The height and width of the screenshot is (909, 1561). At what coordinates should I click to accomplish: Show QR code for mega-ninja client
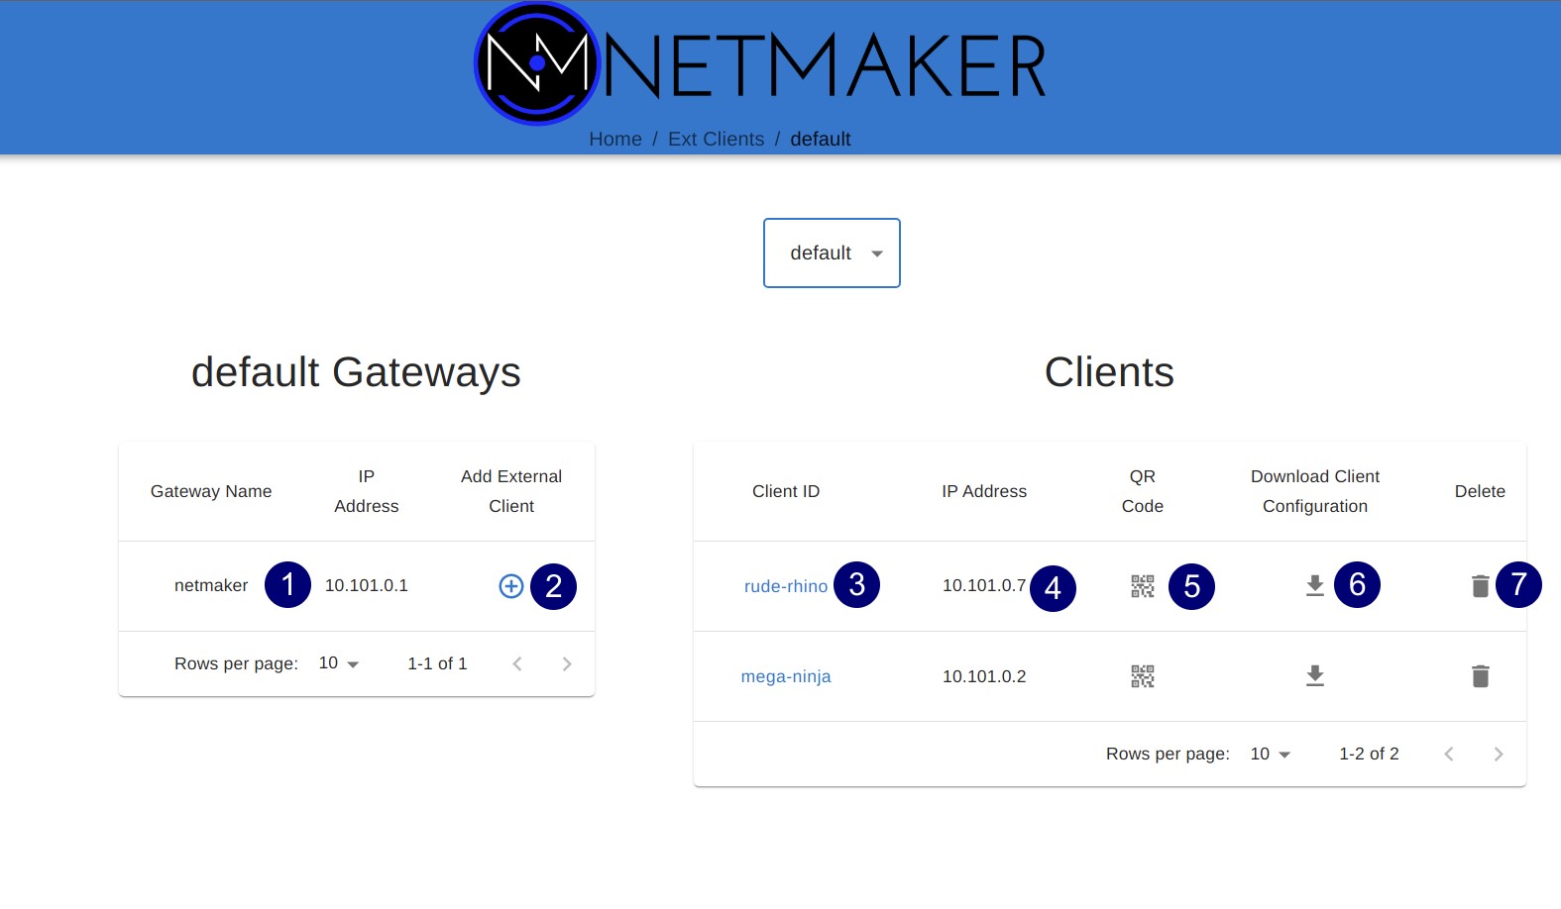[x=1142, y=676]
